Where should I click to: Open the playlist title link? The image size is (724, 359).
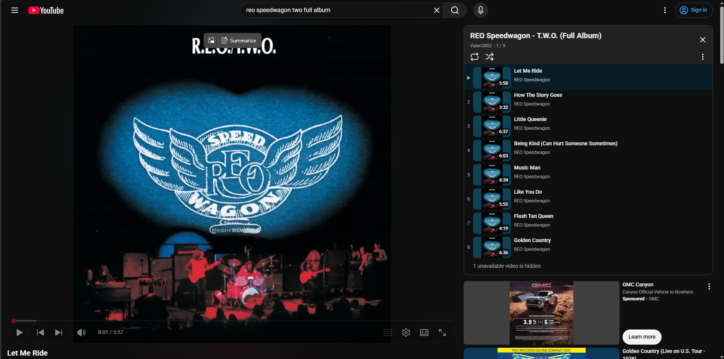pyautogui.click(x=536, y=36)
